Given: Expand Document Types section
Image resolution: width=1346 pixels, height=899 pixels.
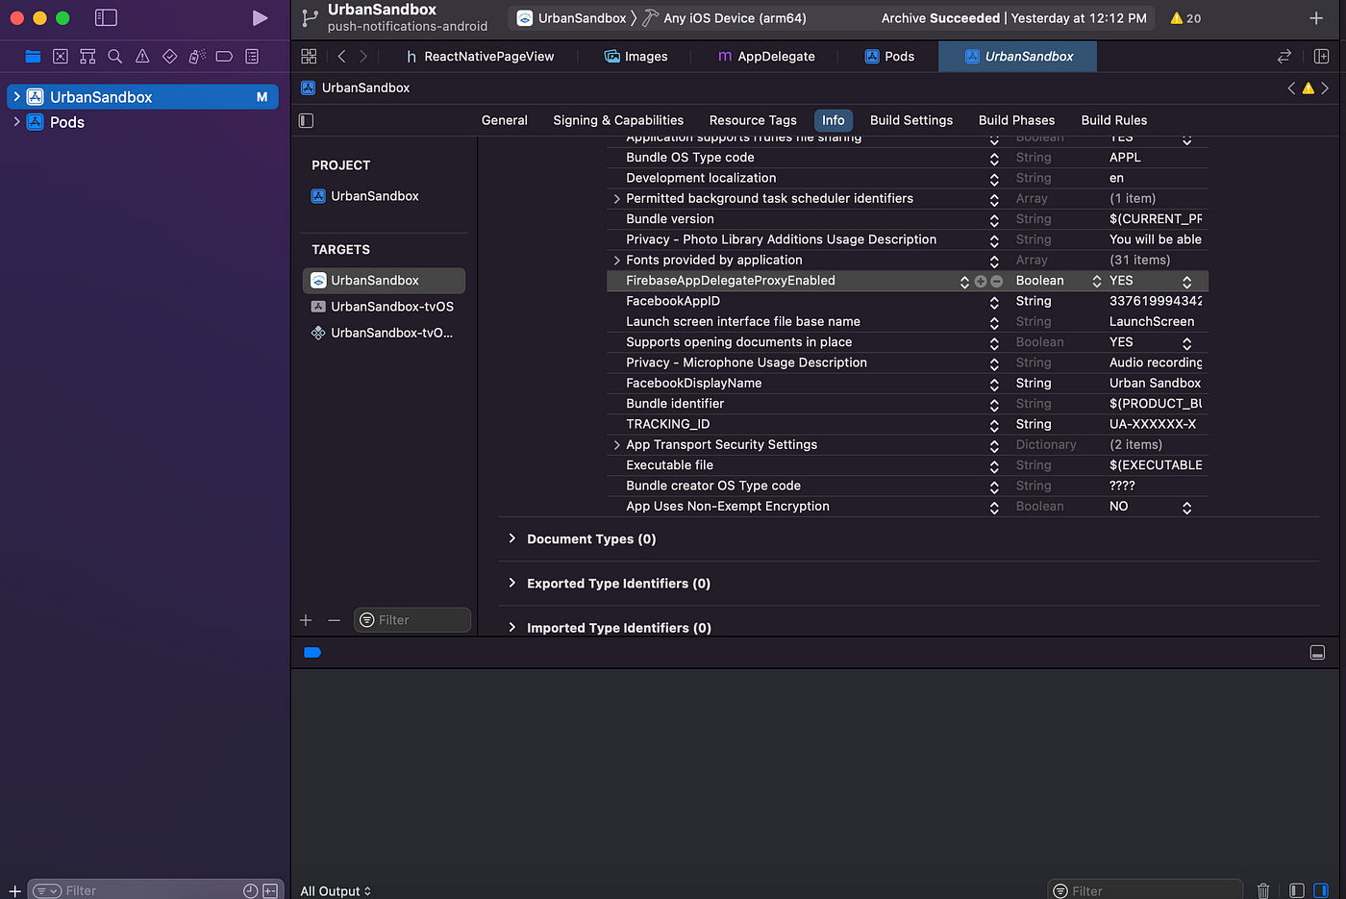Looking at the screenshot, I should pos(511,538).
